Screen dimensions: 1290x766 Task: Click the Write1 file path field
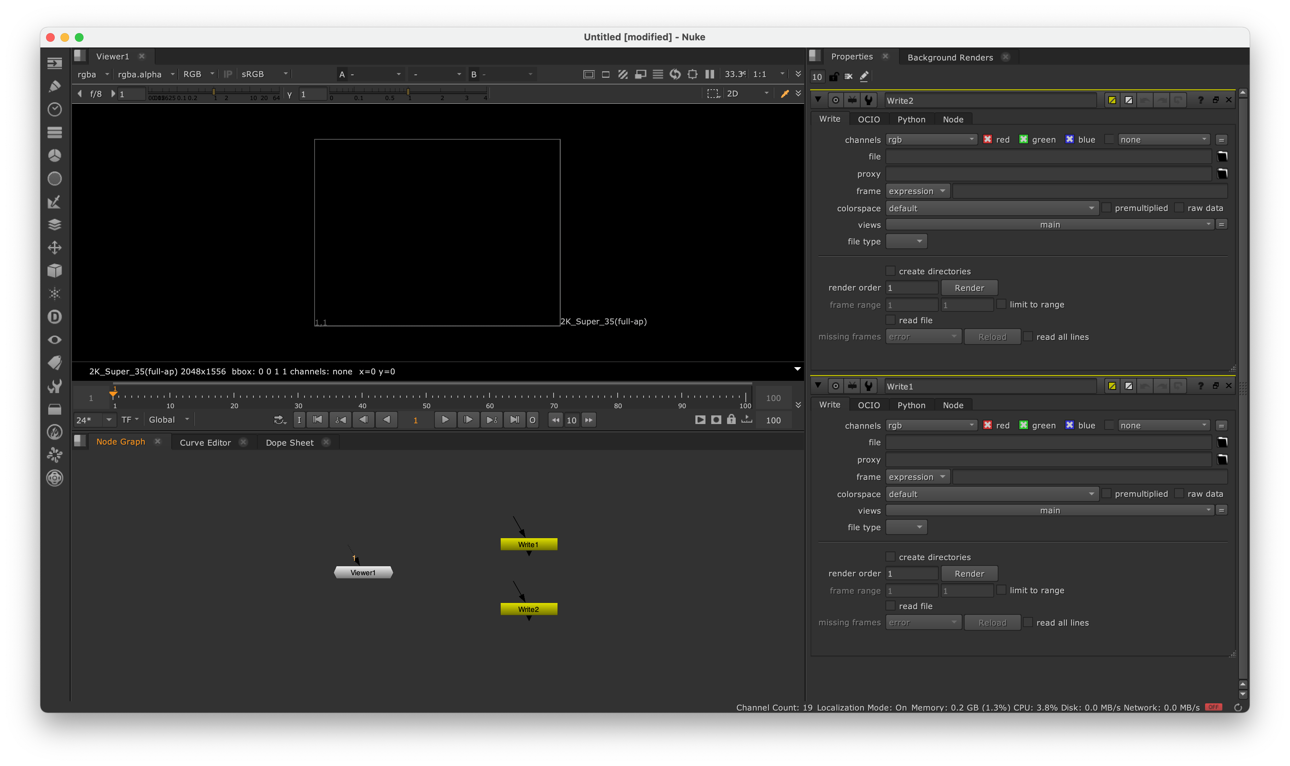1048,442
